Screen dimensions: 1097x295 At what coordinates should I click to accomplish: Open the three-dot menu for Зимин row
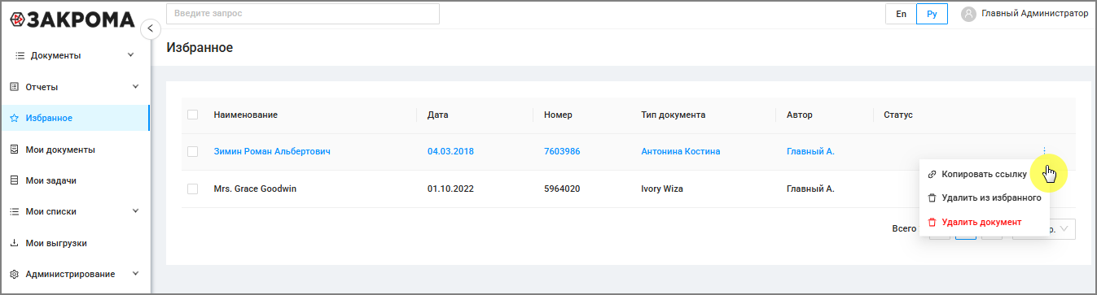click(x=1043, y=151)
